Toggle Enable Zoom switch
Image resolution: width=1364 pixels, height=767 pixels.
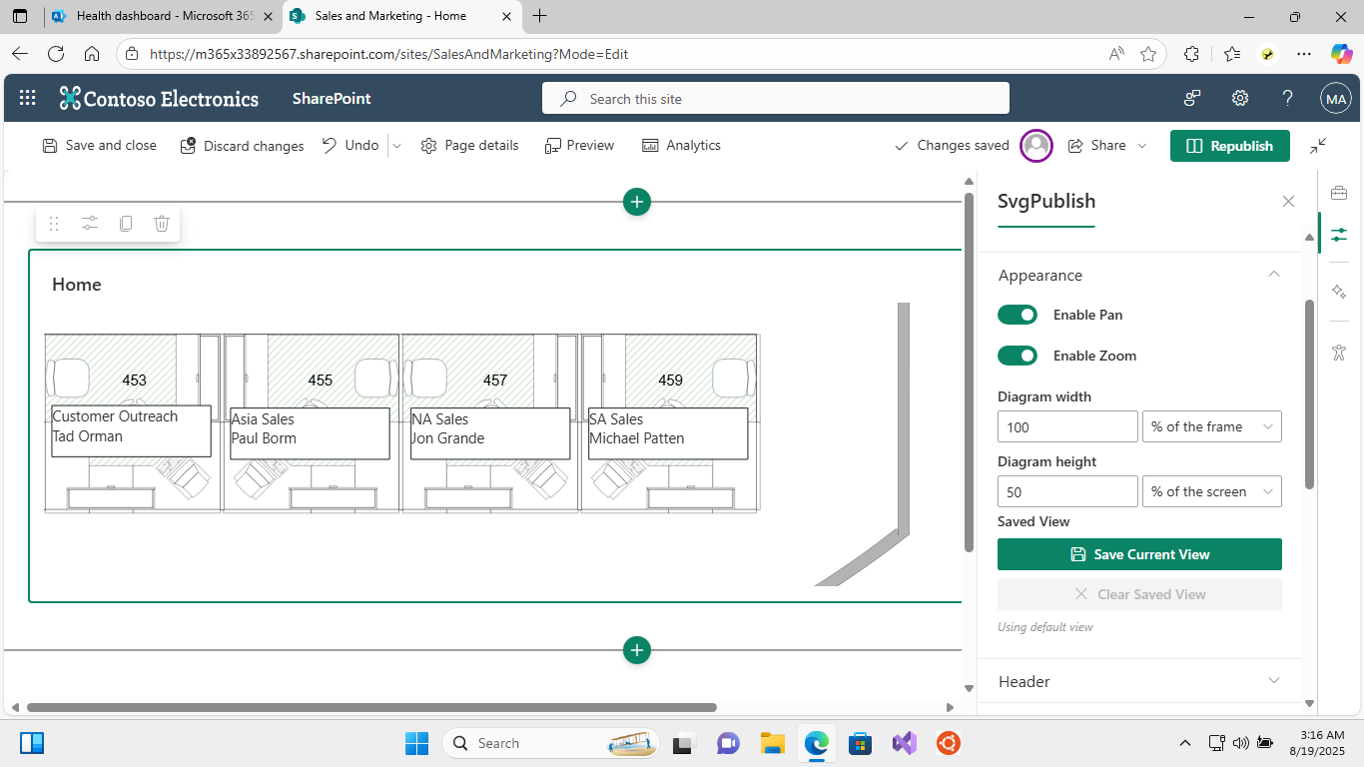(1018, 356)
